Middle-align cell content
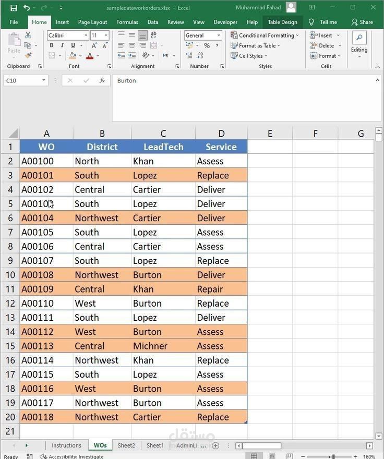The image size is (384, 459). (x=132, y=35)
